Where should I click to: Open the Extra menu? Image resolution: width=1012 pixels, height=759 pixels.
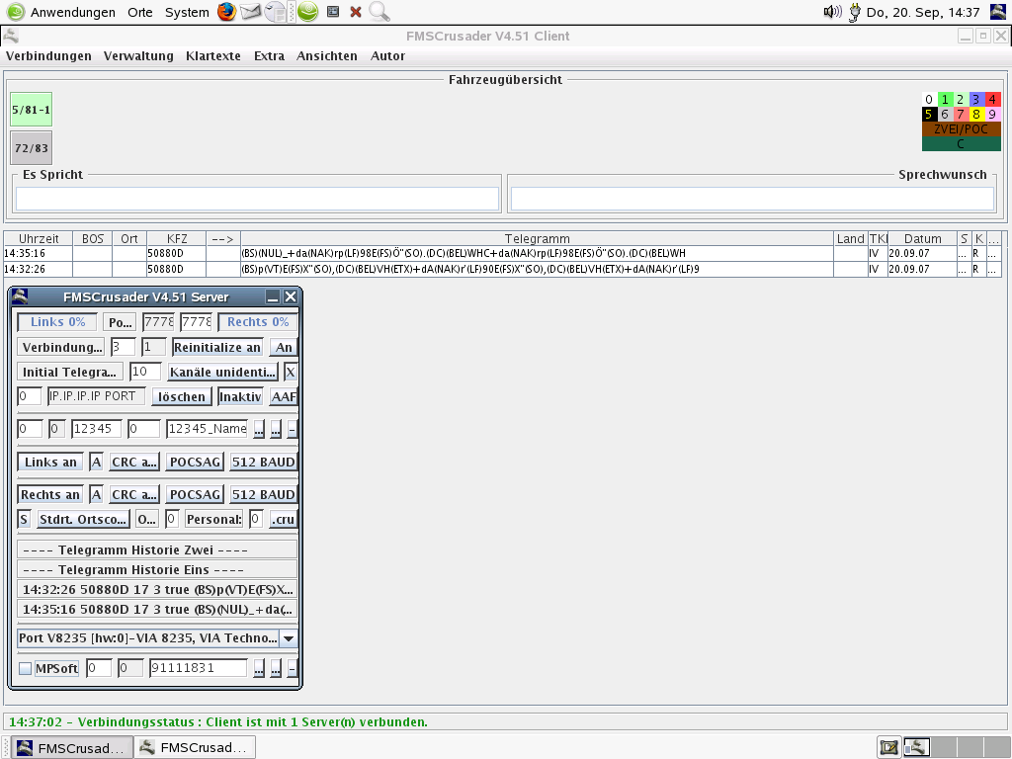coord(269,56)
